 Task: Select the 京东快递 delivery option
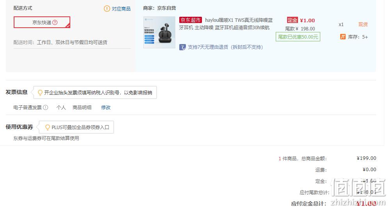point(42,22)
